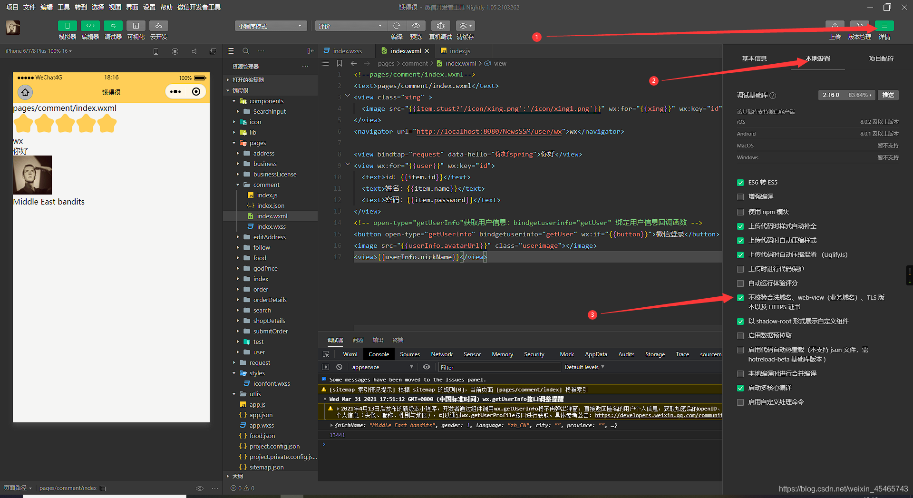Click the console Filter input field
Image resolution: width=913 pixels, height=498 pixels.
click(x=499, y=367)
